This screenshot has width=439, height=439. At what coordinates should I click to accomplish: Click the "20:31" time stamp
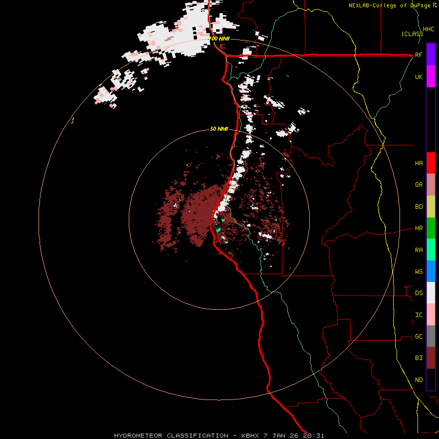click(x=313, y=436)
